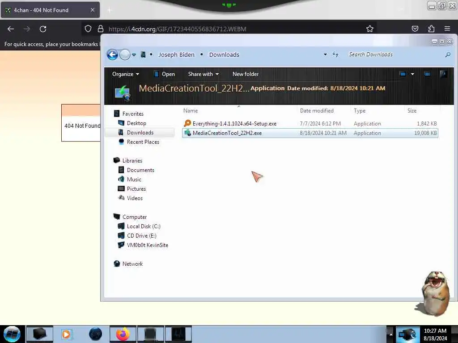Click the large MediaCreationTool details icon
The image size is (458, 343).
(x=123, y=93)
